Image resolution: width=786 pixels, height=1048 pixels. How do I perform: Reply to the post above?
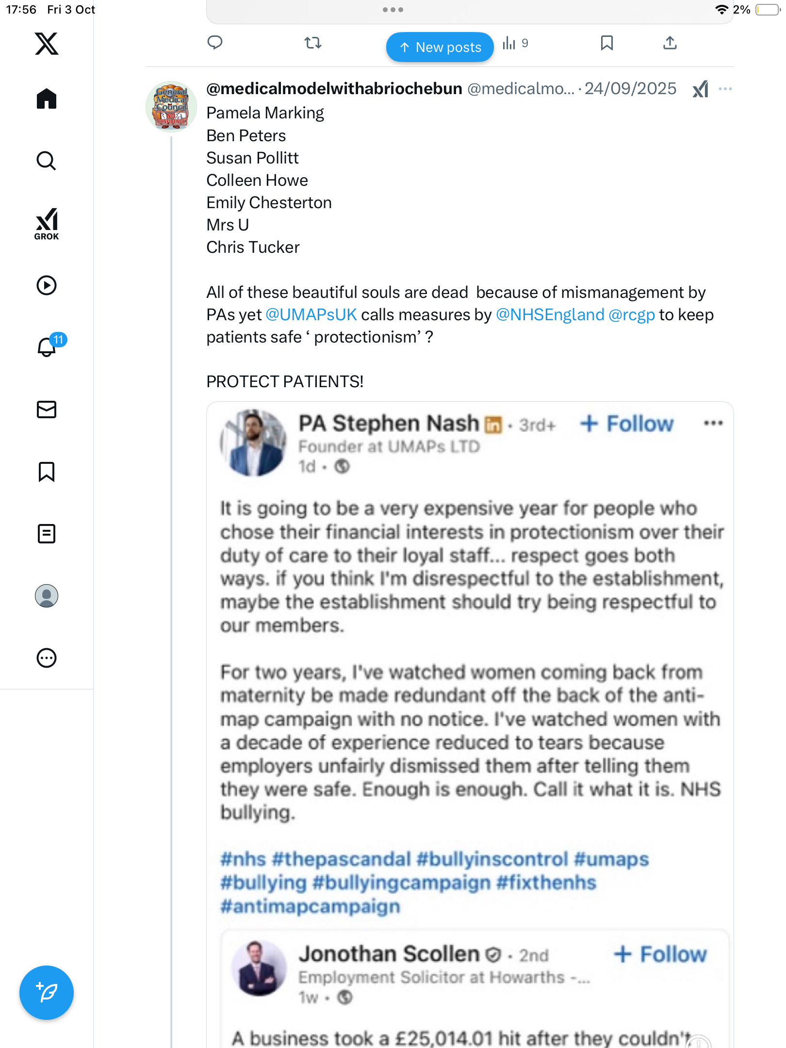pyautogui.click(x=215, y=43)
